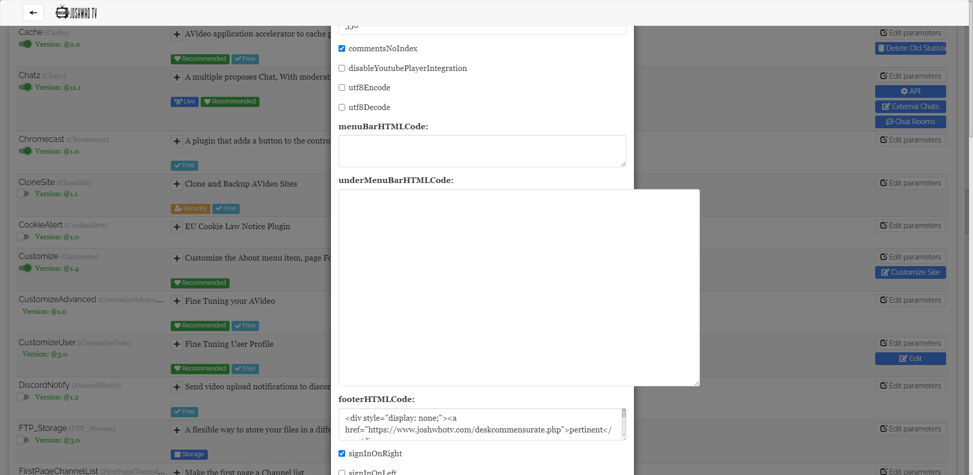Click Edit parameters for DiscordNotify
Viewport: 973px width, 475px height.
coord(910,385)
